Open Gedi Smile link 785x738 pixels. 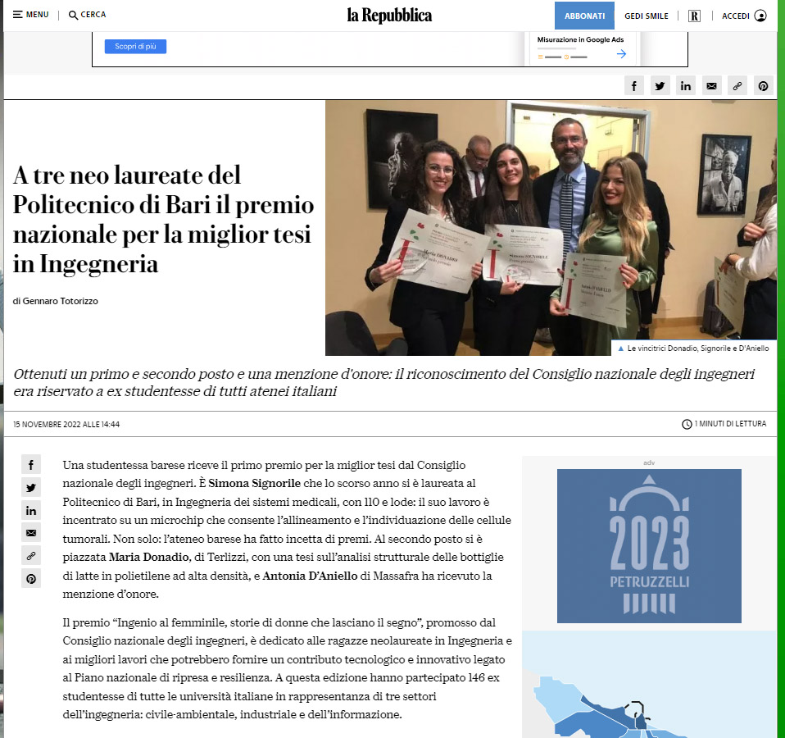point(646,16)
